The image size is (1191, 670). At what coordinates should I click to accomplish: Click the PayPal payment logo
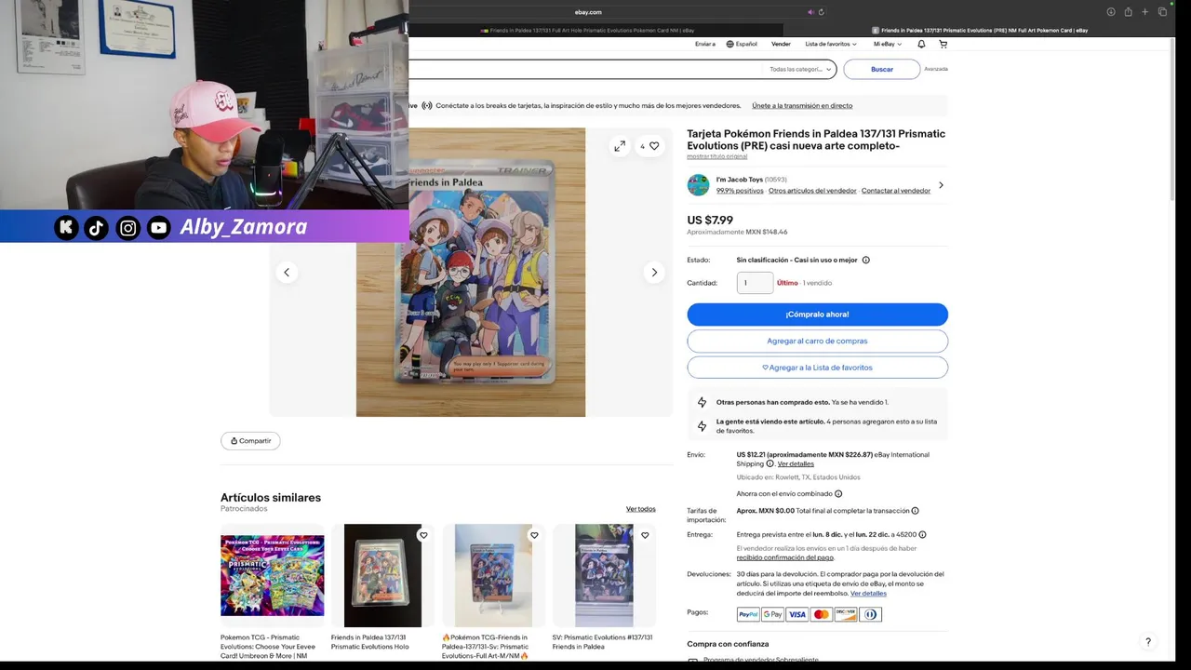pyautogui.click(x=748, y=614)
